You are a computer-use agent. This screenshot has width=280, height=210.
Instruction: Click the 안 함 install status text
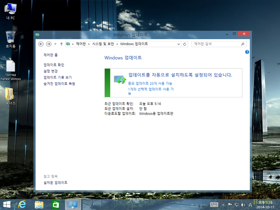coord(143,108)
